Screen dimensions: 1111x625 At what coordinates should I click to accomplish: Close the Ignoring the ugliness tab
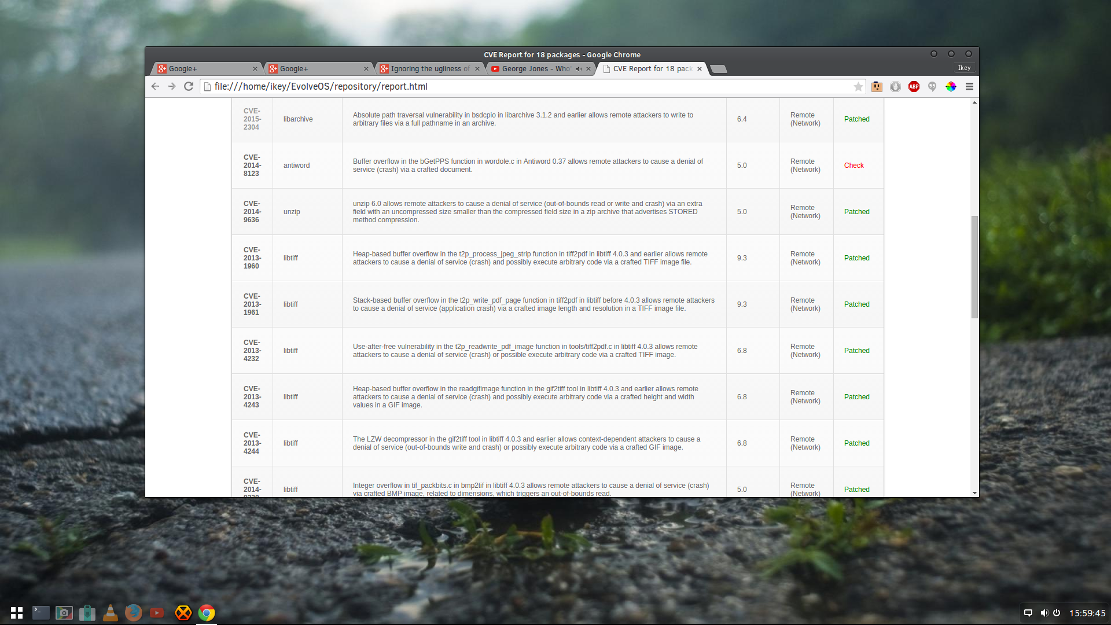pos(477,69)
